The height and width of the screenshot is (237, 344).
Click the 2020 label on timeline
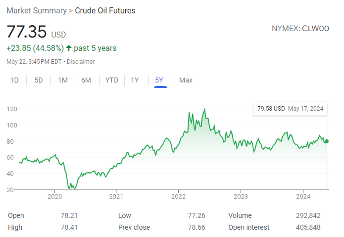55,196
